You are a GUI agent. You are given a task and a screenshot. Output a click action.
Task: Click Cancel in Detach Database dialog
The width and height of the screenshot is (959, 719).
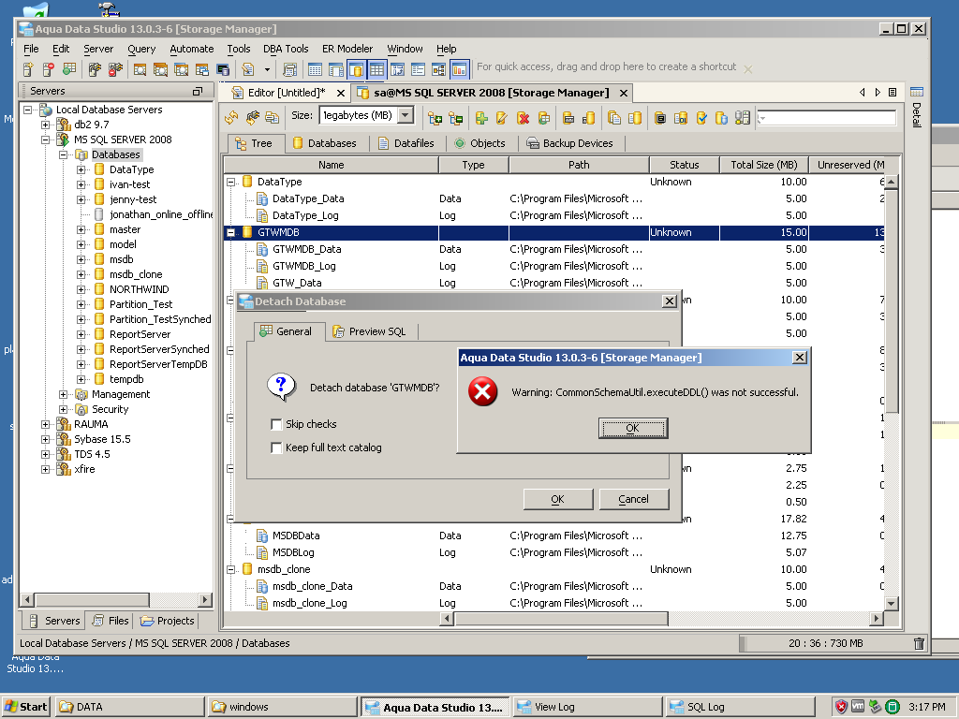(x=634, y=499)
